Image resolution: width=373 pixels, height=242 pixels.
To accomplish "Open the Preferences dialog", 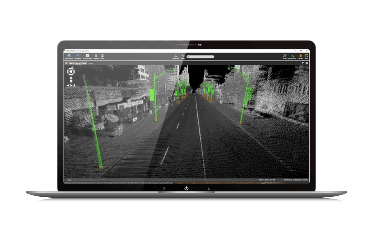I will 88,56.
